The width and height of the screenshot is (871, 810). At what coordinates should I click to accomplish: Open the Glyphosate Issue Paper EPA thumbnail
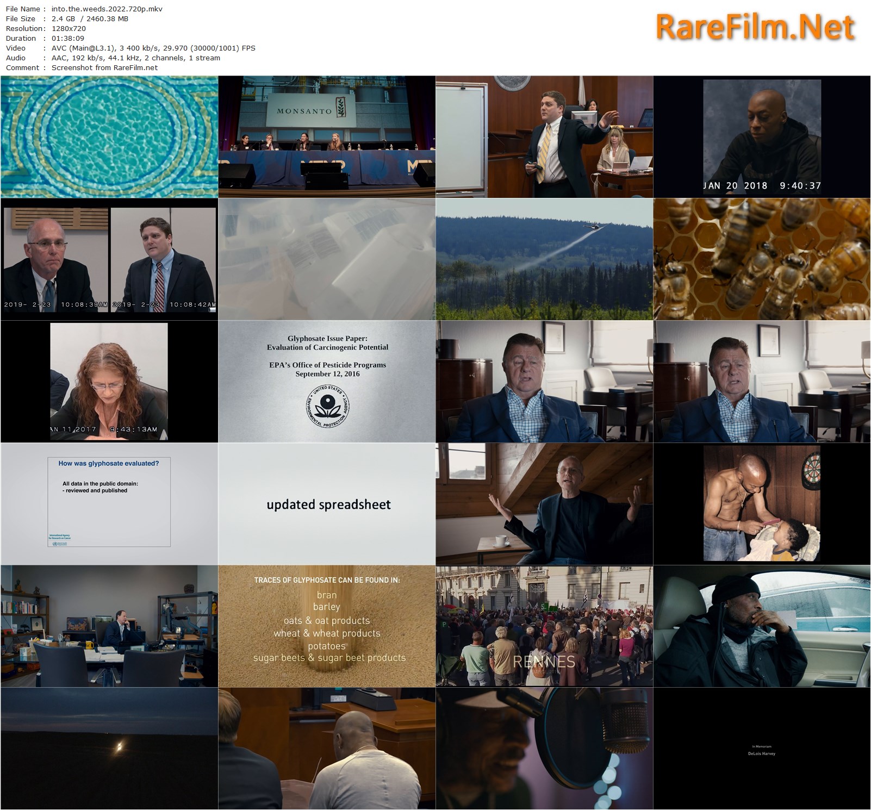click(x=327, y=381)
